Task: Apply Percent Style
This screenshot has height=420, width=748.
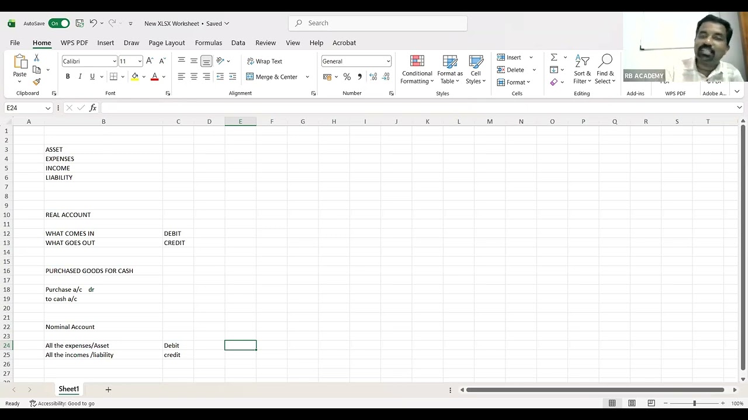Action: 347,77
